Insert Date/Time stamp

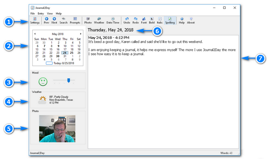113,21
